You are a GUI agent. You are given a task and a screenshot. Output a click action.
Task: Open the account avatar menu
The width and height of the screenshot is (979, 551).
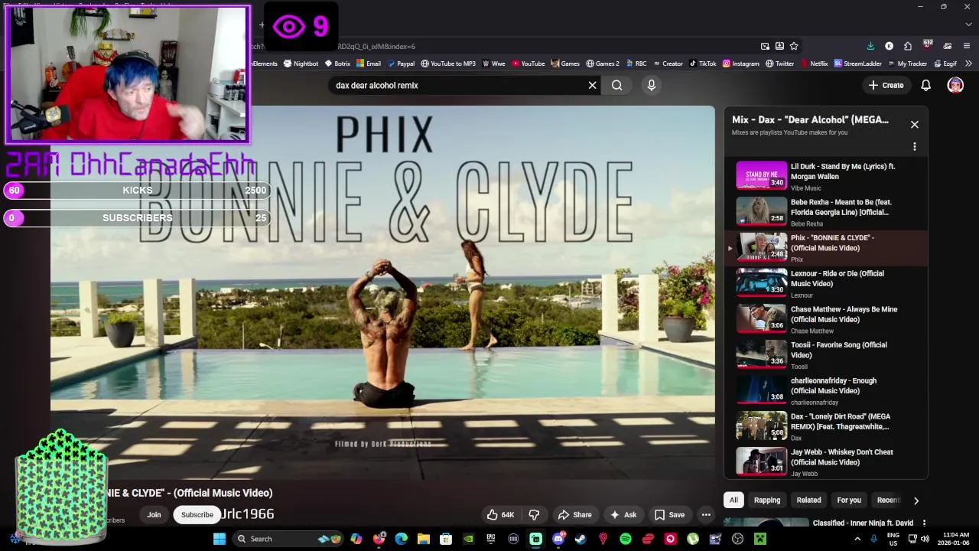tap(955, 85)
